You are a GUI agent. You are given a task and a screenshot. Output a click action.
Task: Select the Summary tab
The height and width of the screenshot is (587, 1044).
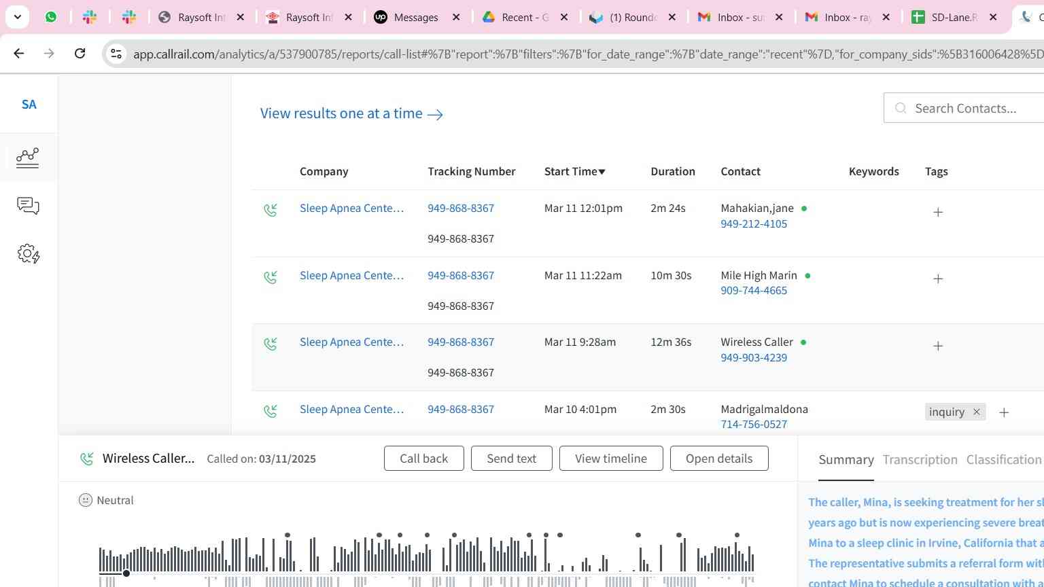point(846,460)
